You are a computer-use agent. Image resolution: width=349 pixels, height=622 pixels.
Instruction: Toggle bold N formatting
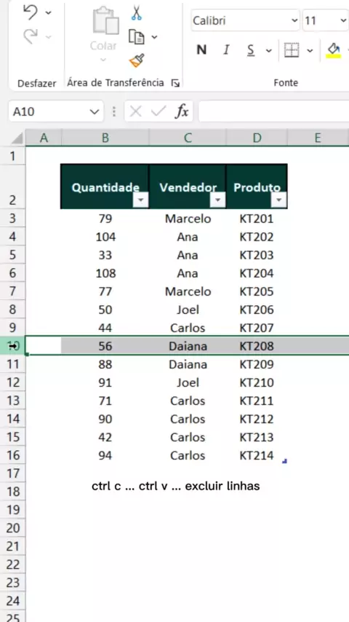pos(201,50)
